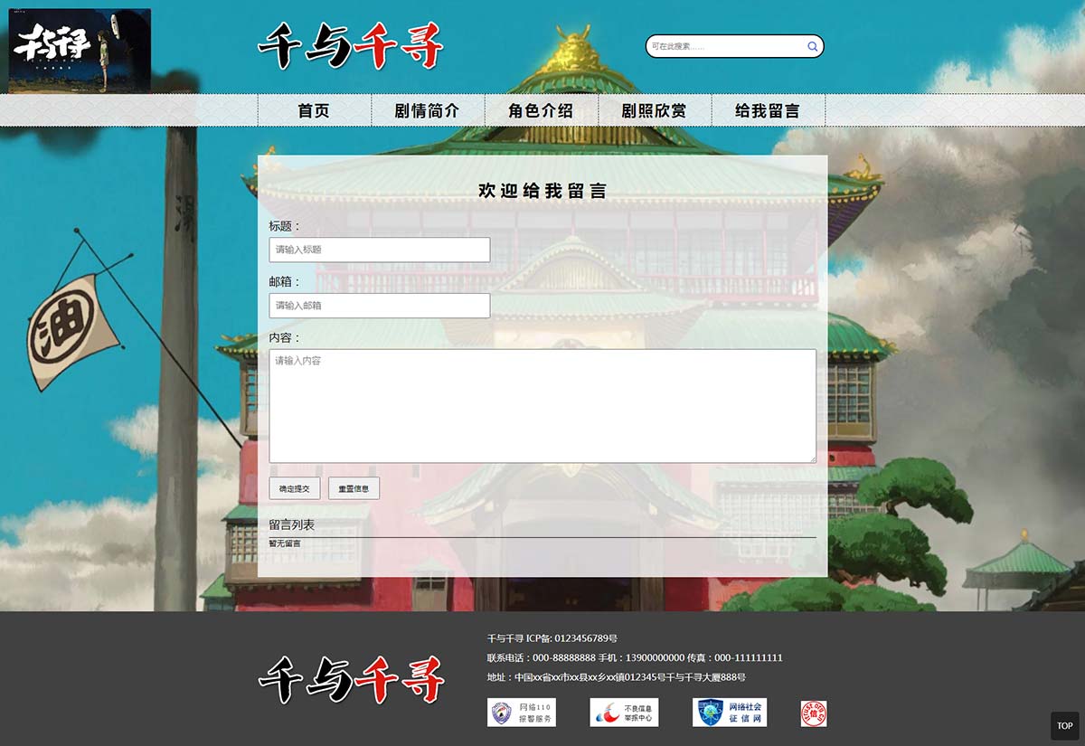This screenshot has height=746, width=1085.
Task: Open 角色介绍 navigation item
Action: (x=542, y=110)
